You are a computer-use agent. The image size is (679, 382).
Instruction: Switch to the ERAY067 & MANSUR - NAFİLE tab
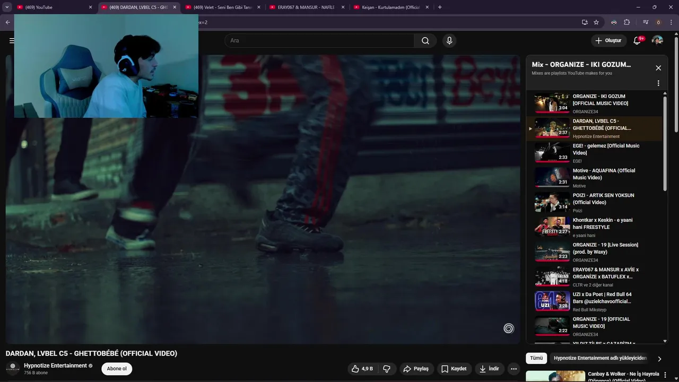306,7
